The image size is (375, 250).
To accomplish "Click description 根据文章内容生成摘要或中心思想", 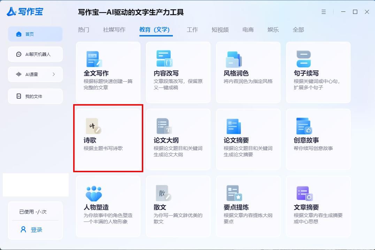I will click(x=318, y=218).
